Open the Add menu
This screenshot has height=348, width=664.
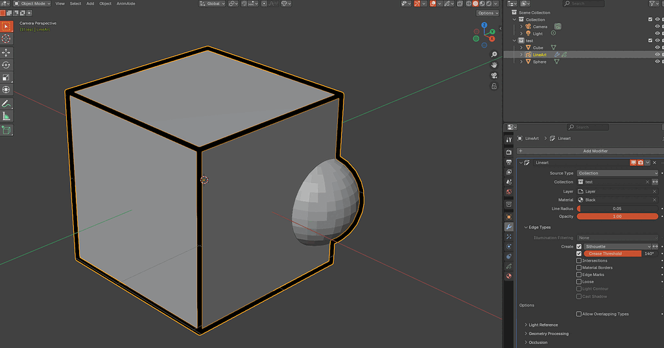[x=90, y=3]
